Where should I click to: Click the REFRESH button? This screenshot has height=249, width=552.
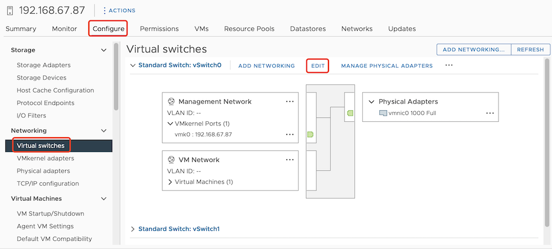[x=530, y=50]
